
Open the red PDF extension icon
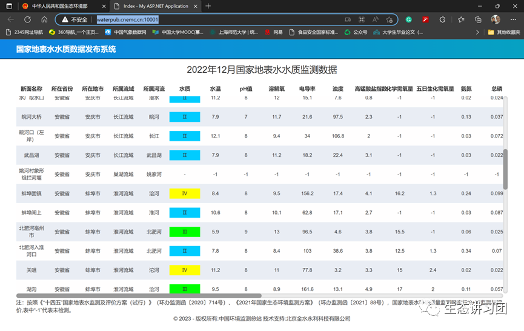[425, 20]
